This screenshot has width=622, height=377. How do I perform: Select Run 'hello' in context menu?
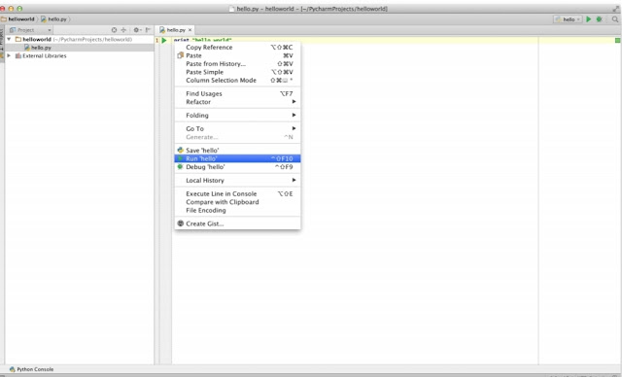click(237, 158)
